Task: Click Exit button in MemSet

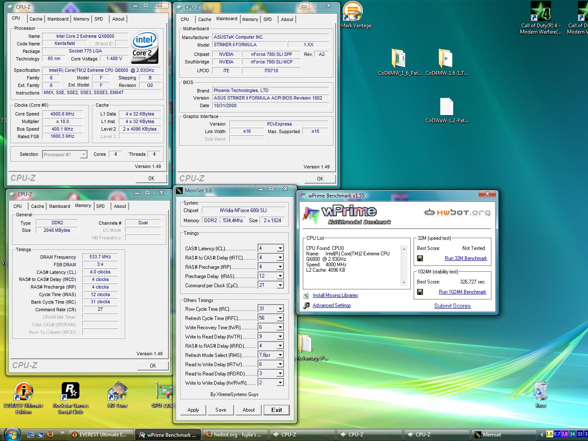Action: [276, 410]
